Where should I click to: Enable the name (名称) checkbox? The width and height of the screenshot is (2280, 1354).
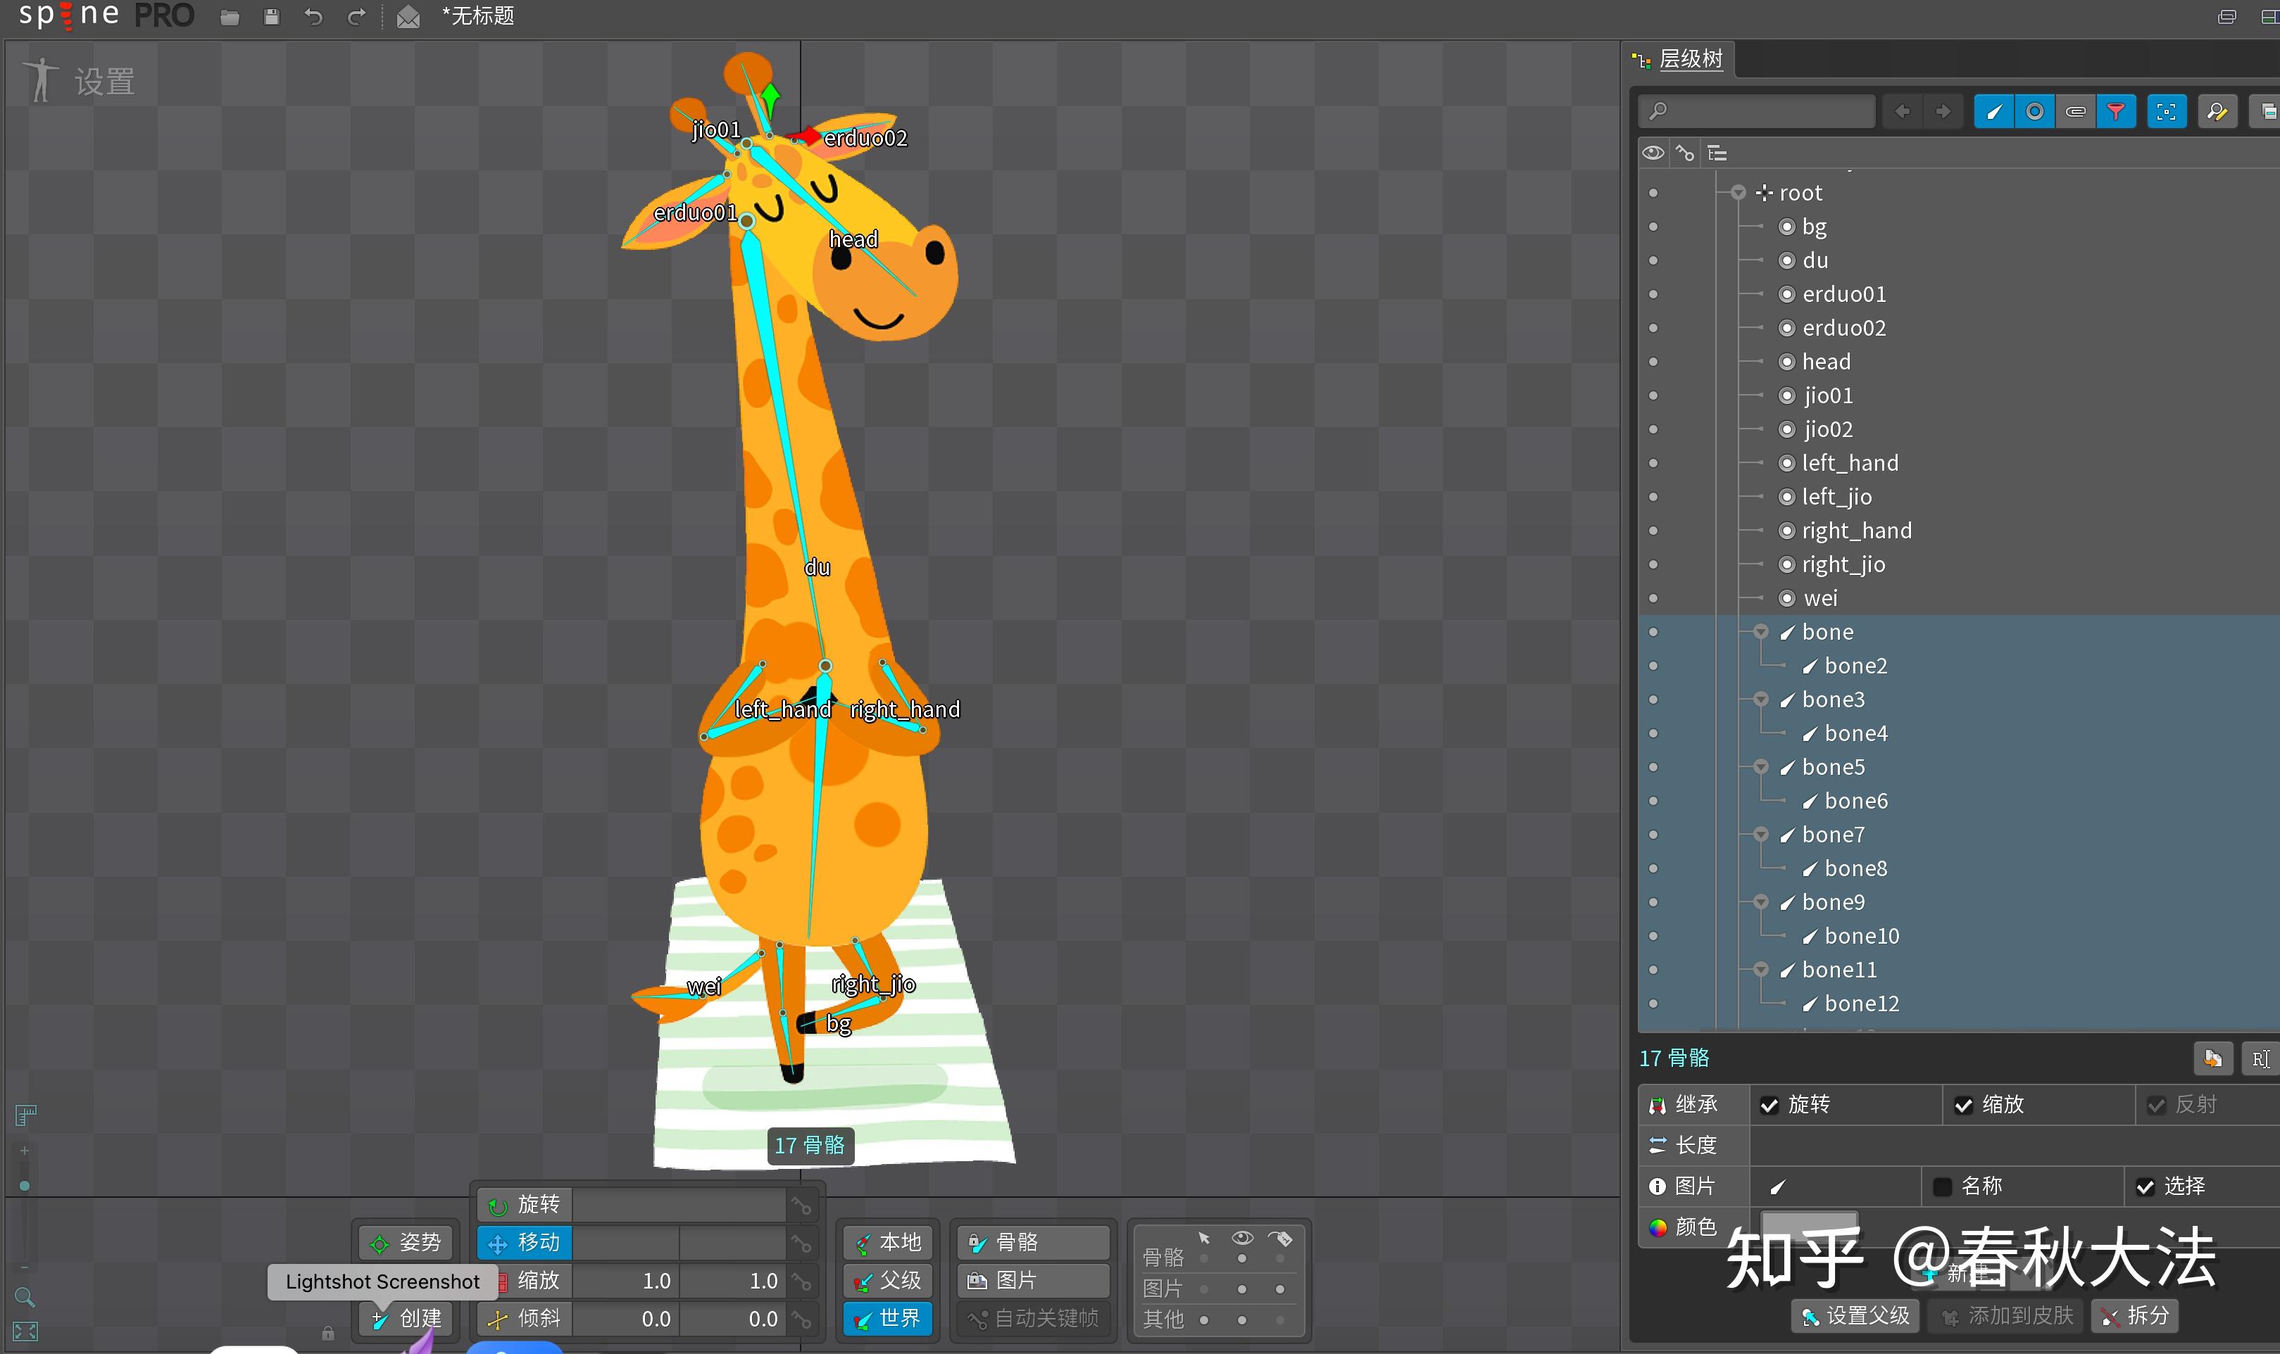1942,1186
